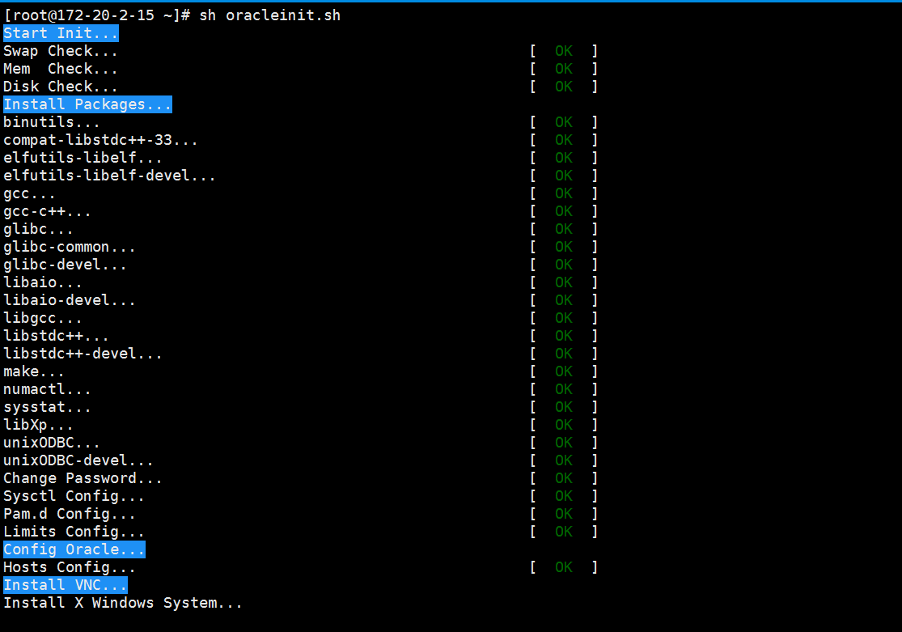Viewport: 902px width, 632px height.
Task: Click the OK status for Disk Check
Action: (564, 87)
